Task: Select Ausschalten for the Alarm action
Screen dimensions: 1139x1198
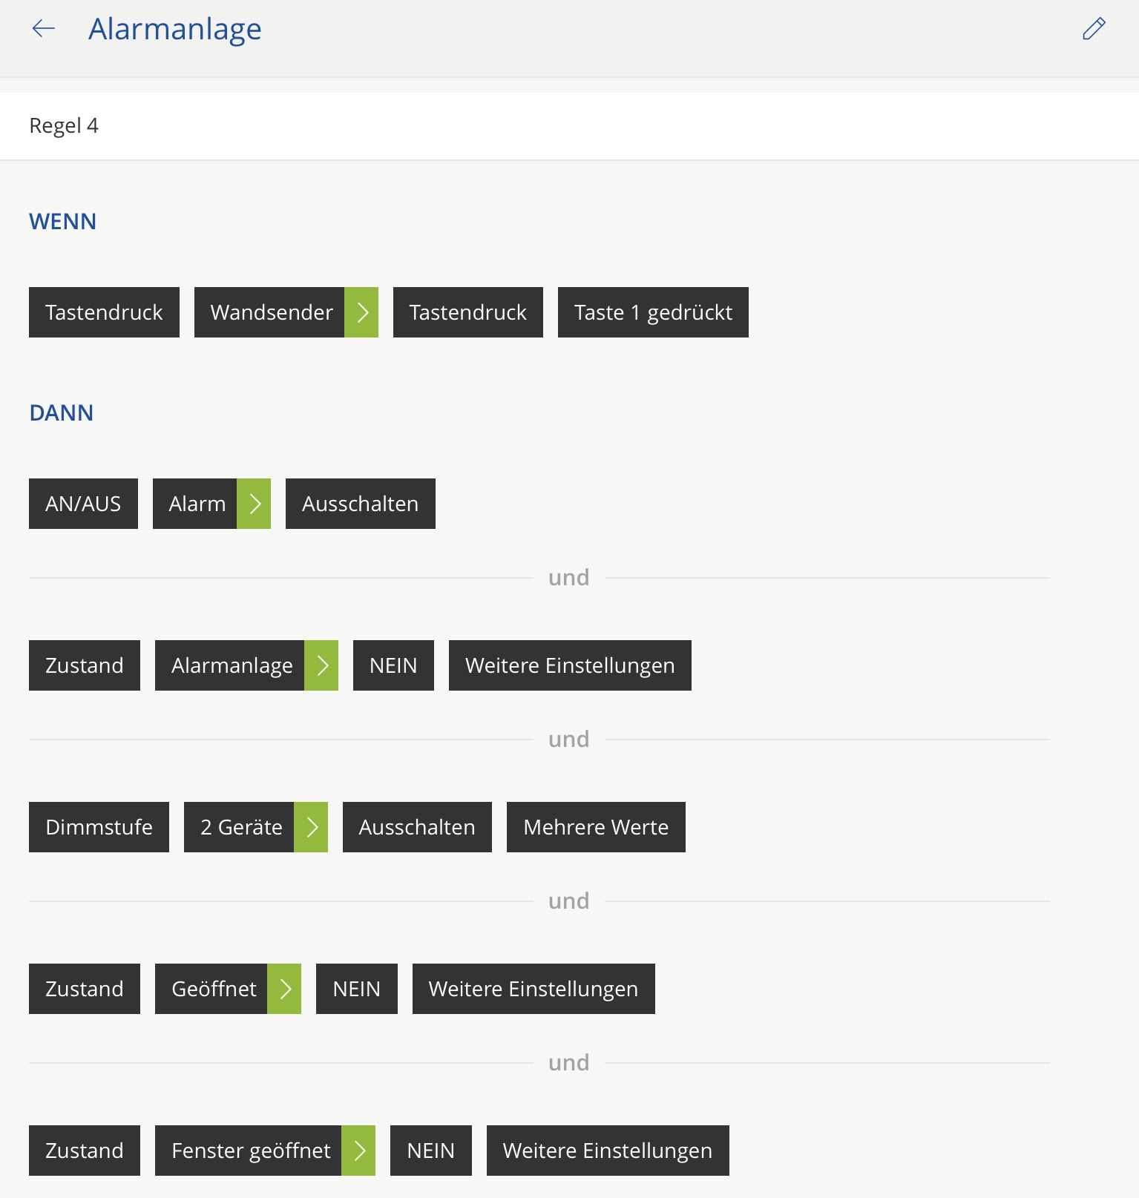Action: pyautogui.click(x=360, y=504)
